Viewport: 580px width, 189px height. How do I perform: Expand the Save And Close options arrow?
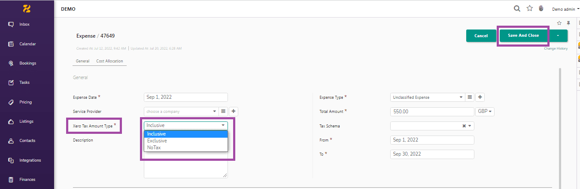[x=558, y=35]
